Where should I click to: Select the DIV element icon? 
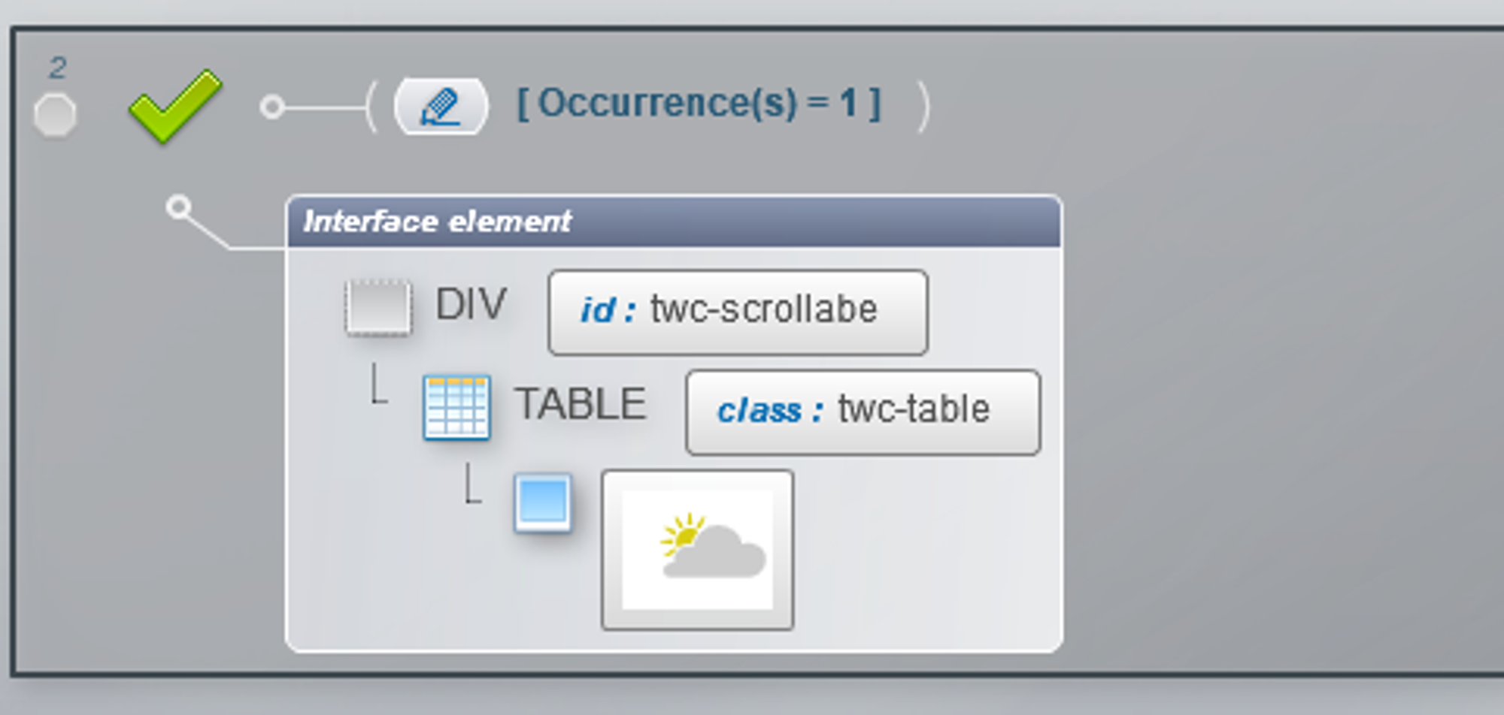[378, 307]
